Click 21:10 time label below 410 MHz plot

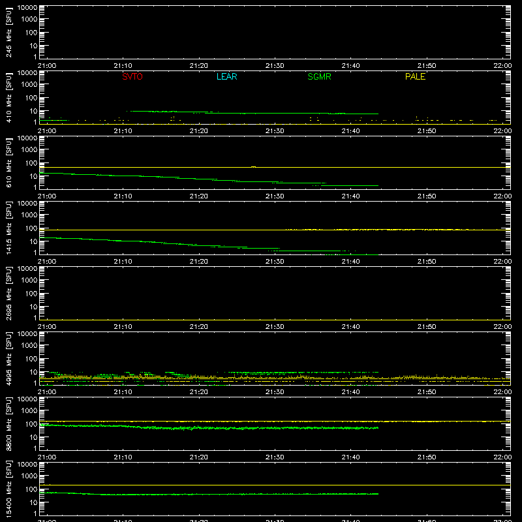123,131
